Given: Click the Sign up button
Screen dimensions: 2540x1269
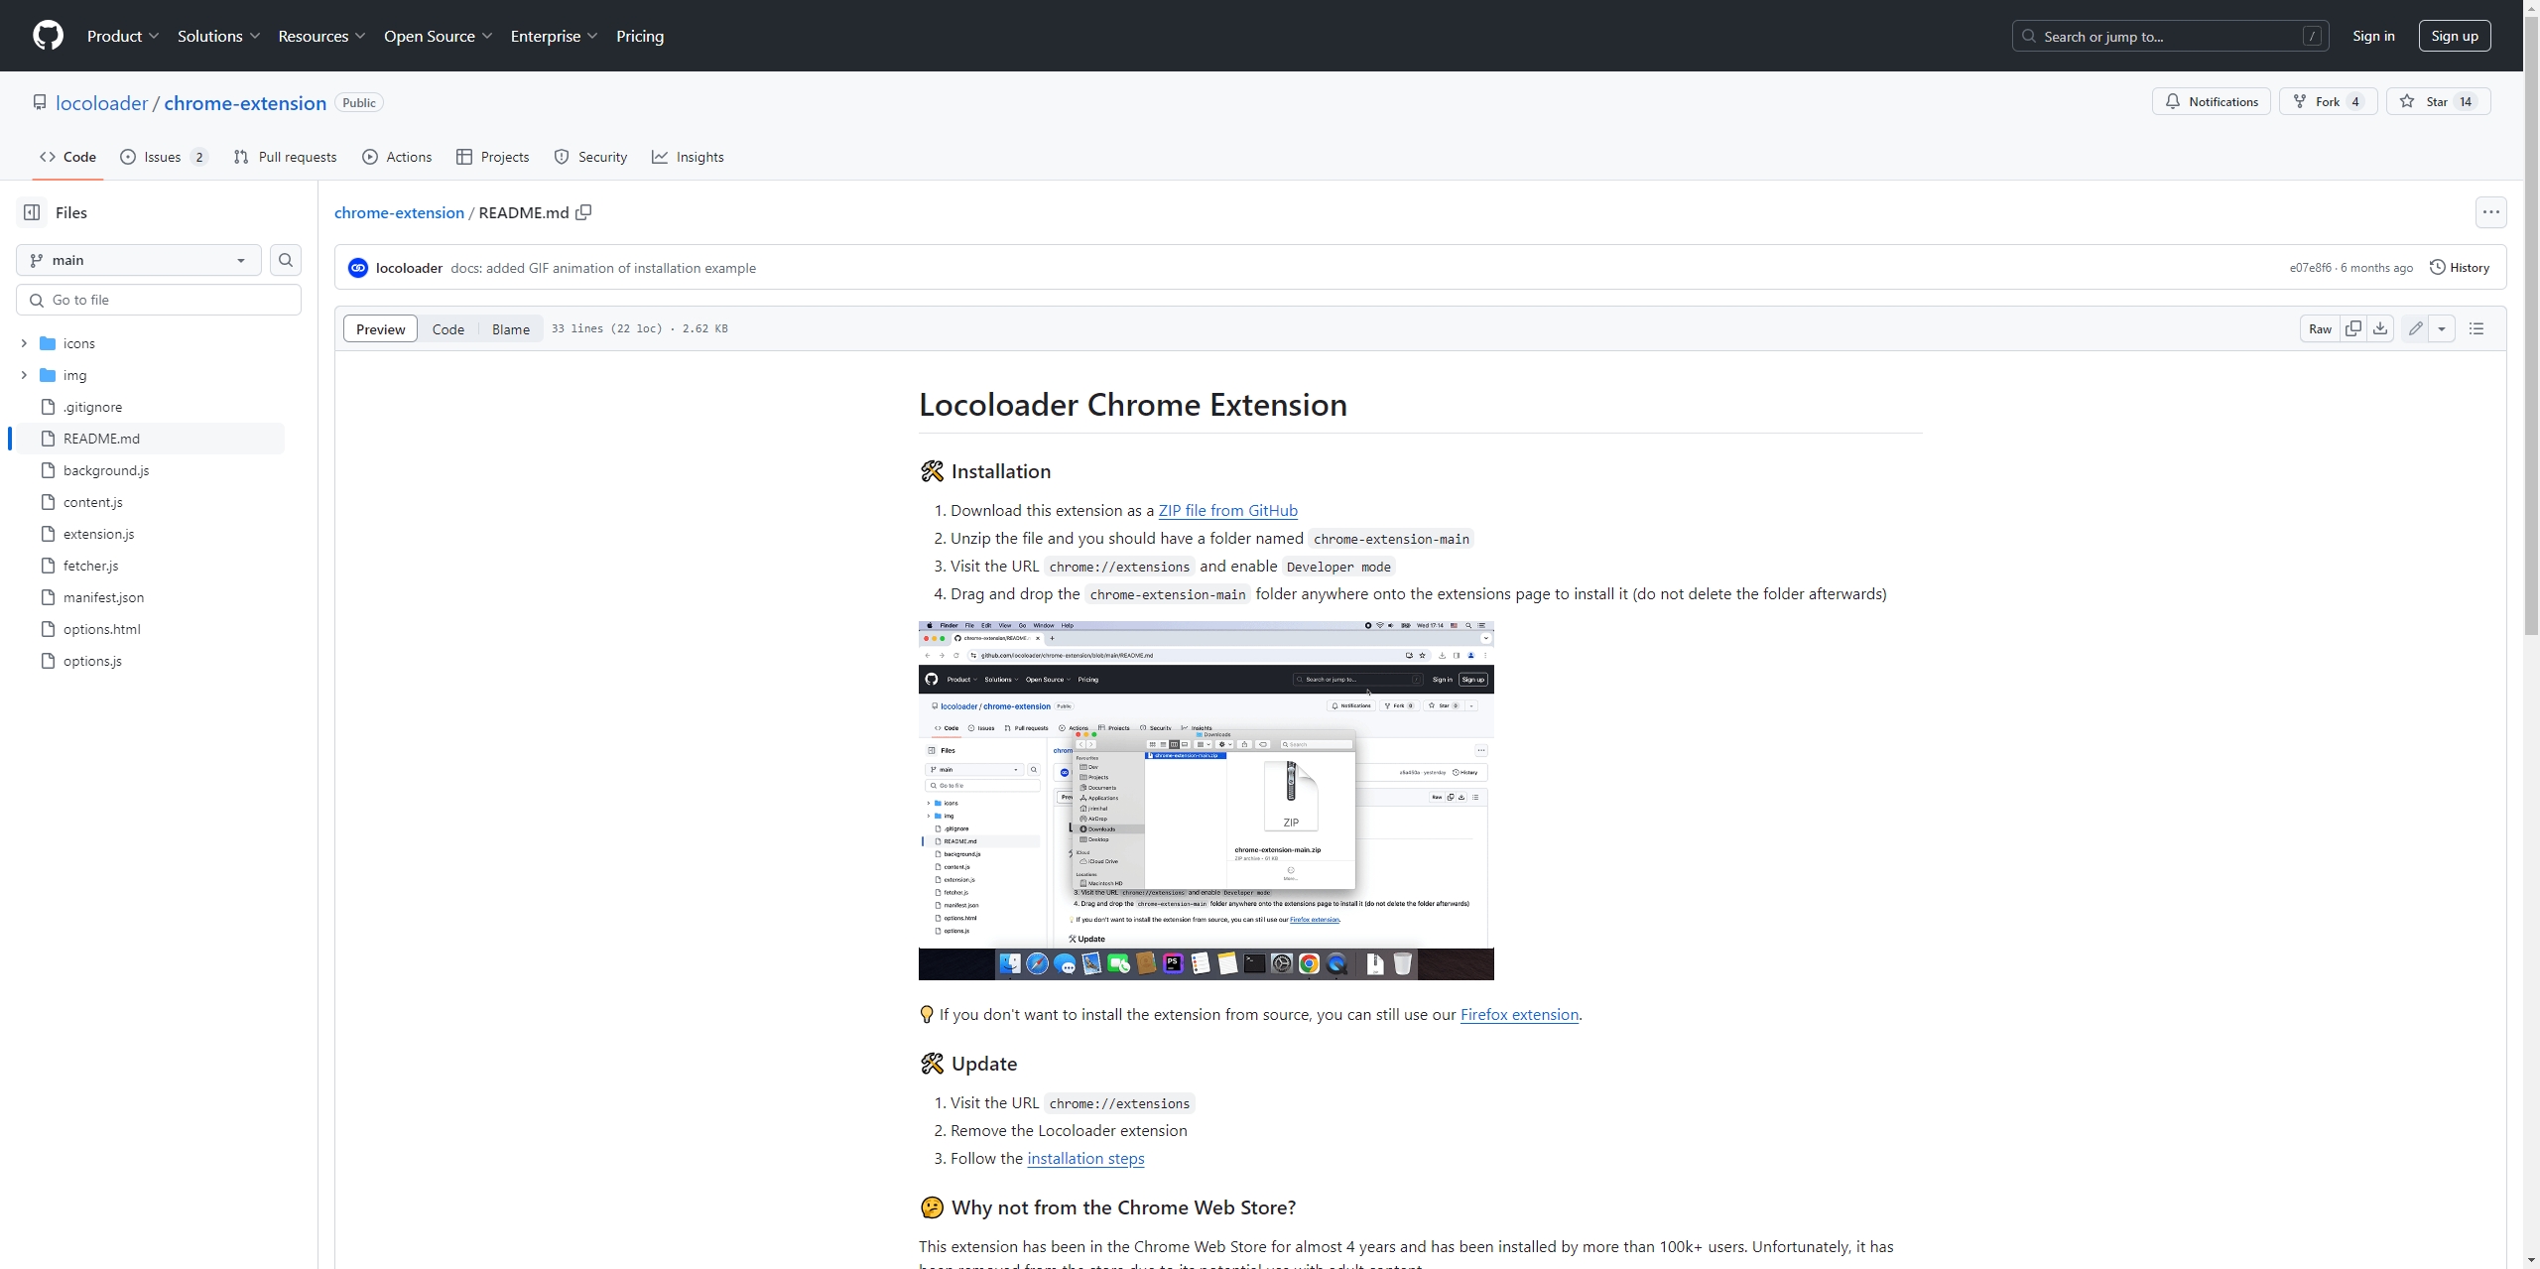Looking at the screenshot, I should (2454, 36).
